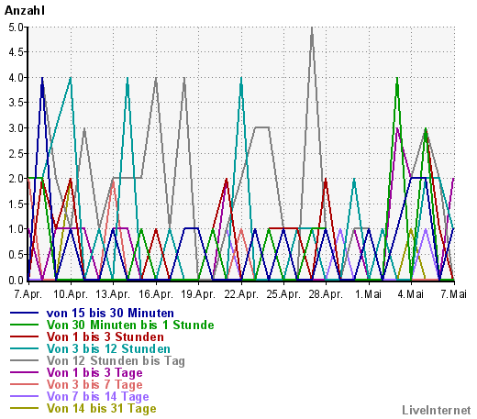477x419 pixels.
Task: Click teal line swatch for 3 bis 12 Stunden
Action: pyautogui.click(x=25, y=348)
